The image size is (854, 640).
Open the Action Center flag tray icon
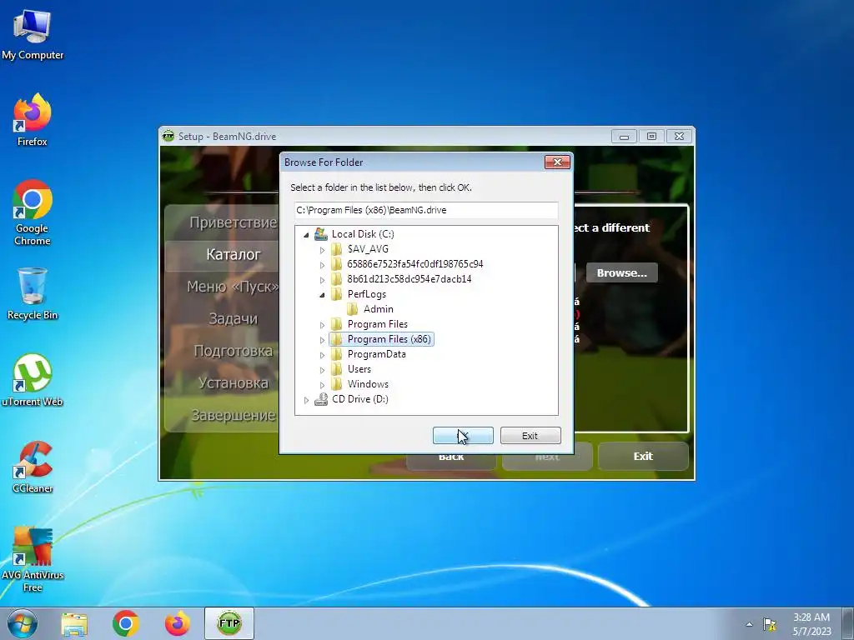[770, 624]
